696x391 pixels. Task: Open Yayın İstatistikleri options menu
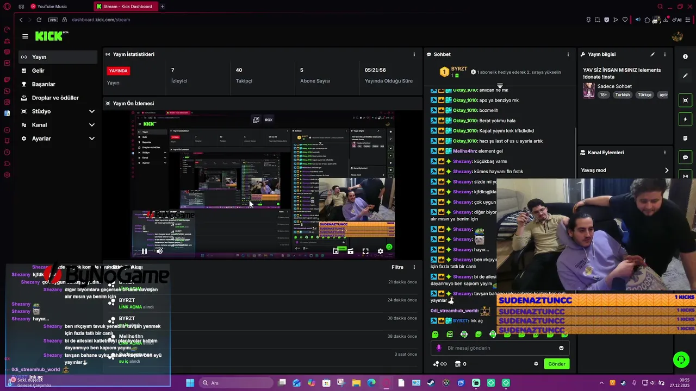pos(414,54)
